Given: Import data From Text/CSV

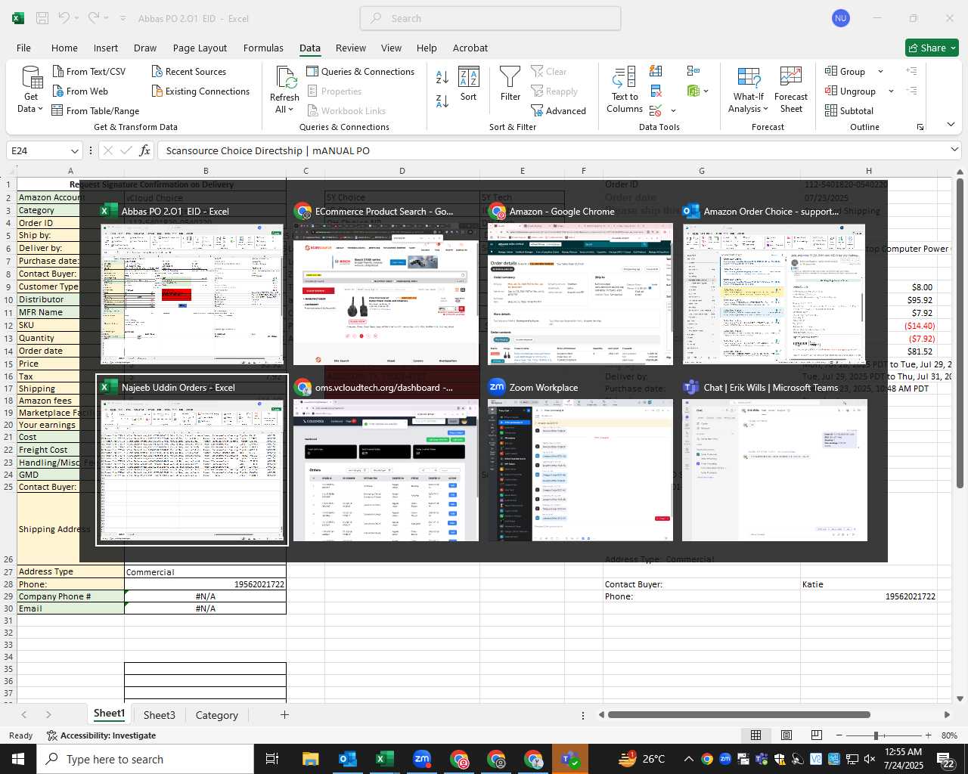Looking at the screenshot, I should click(88, 71).
